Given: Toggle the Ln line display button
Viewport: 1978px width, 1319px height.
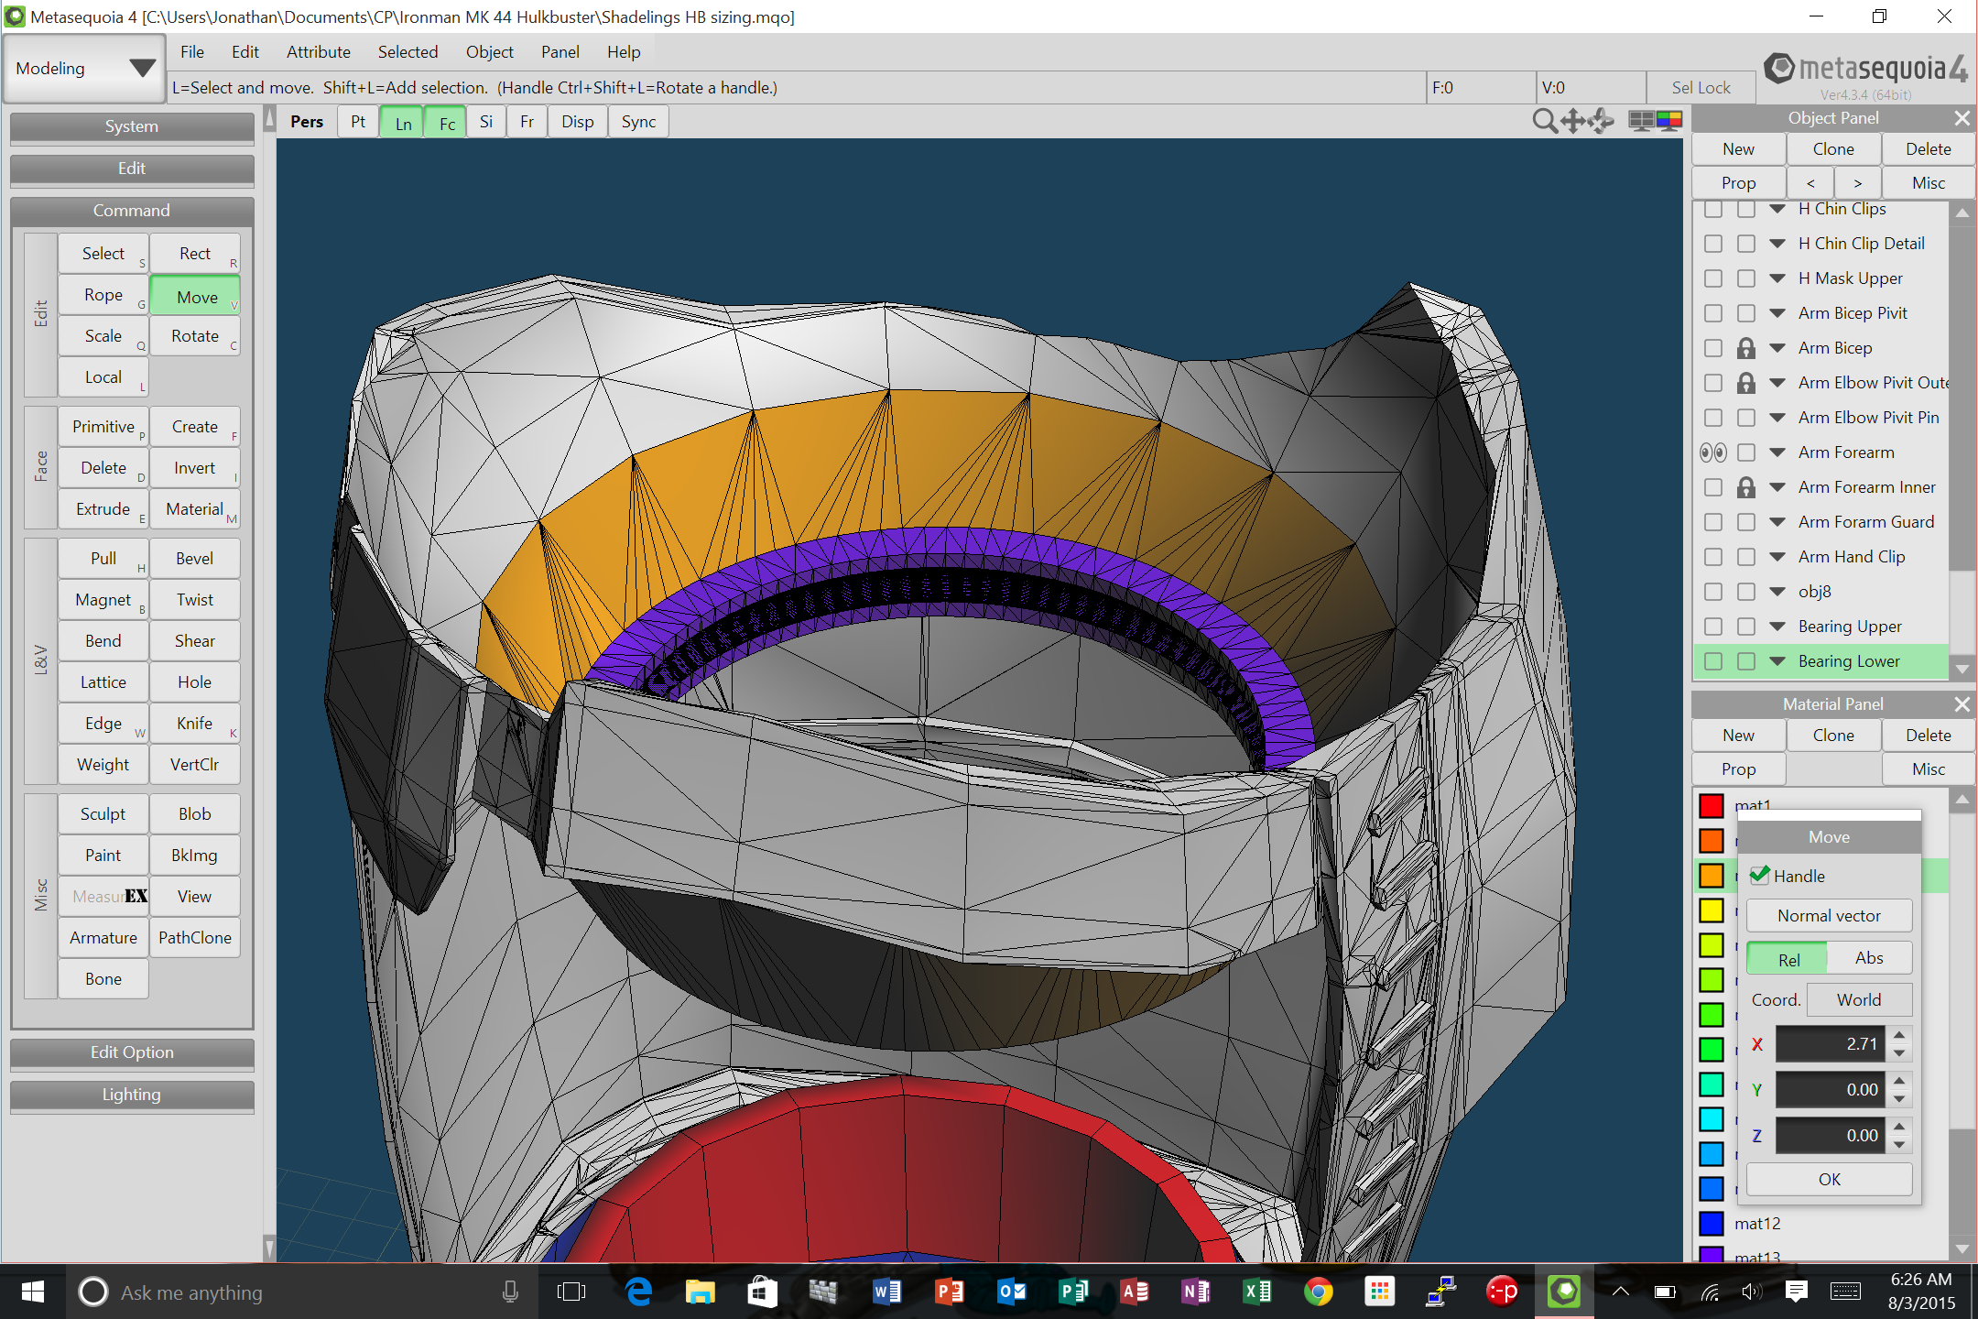Looking at the screenshot, I should point(403,123).
